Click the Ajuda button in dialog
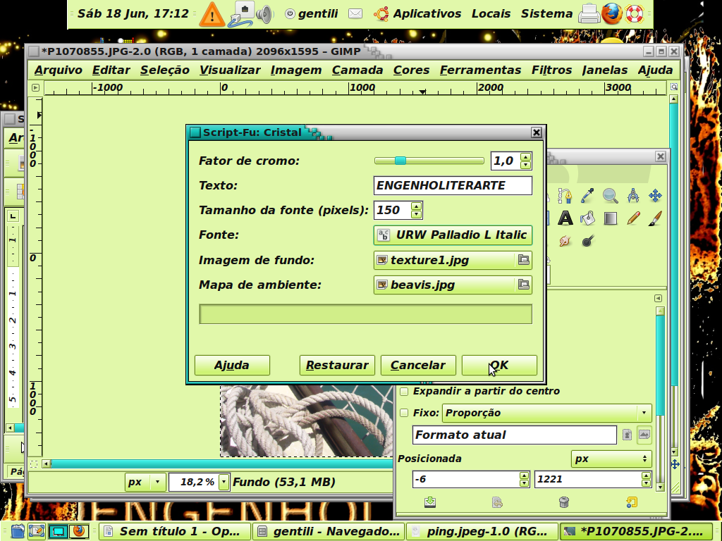Viewport: 722px width, 541px height. (232, 366)
